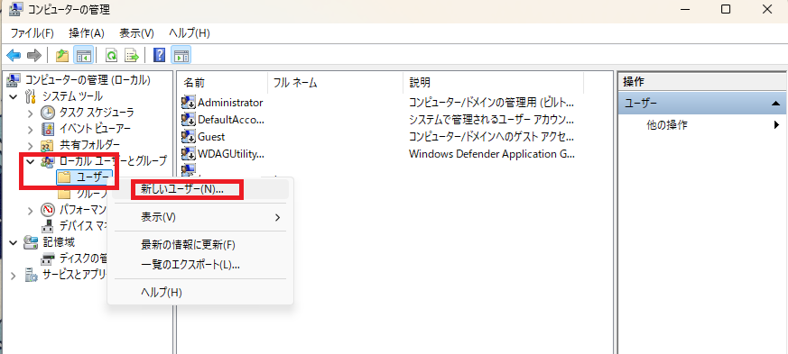Click the blue Help question-mark icon

159,55
